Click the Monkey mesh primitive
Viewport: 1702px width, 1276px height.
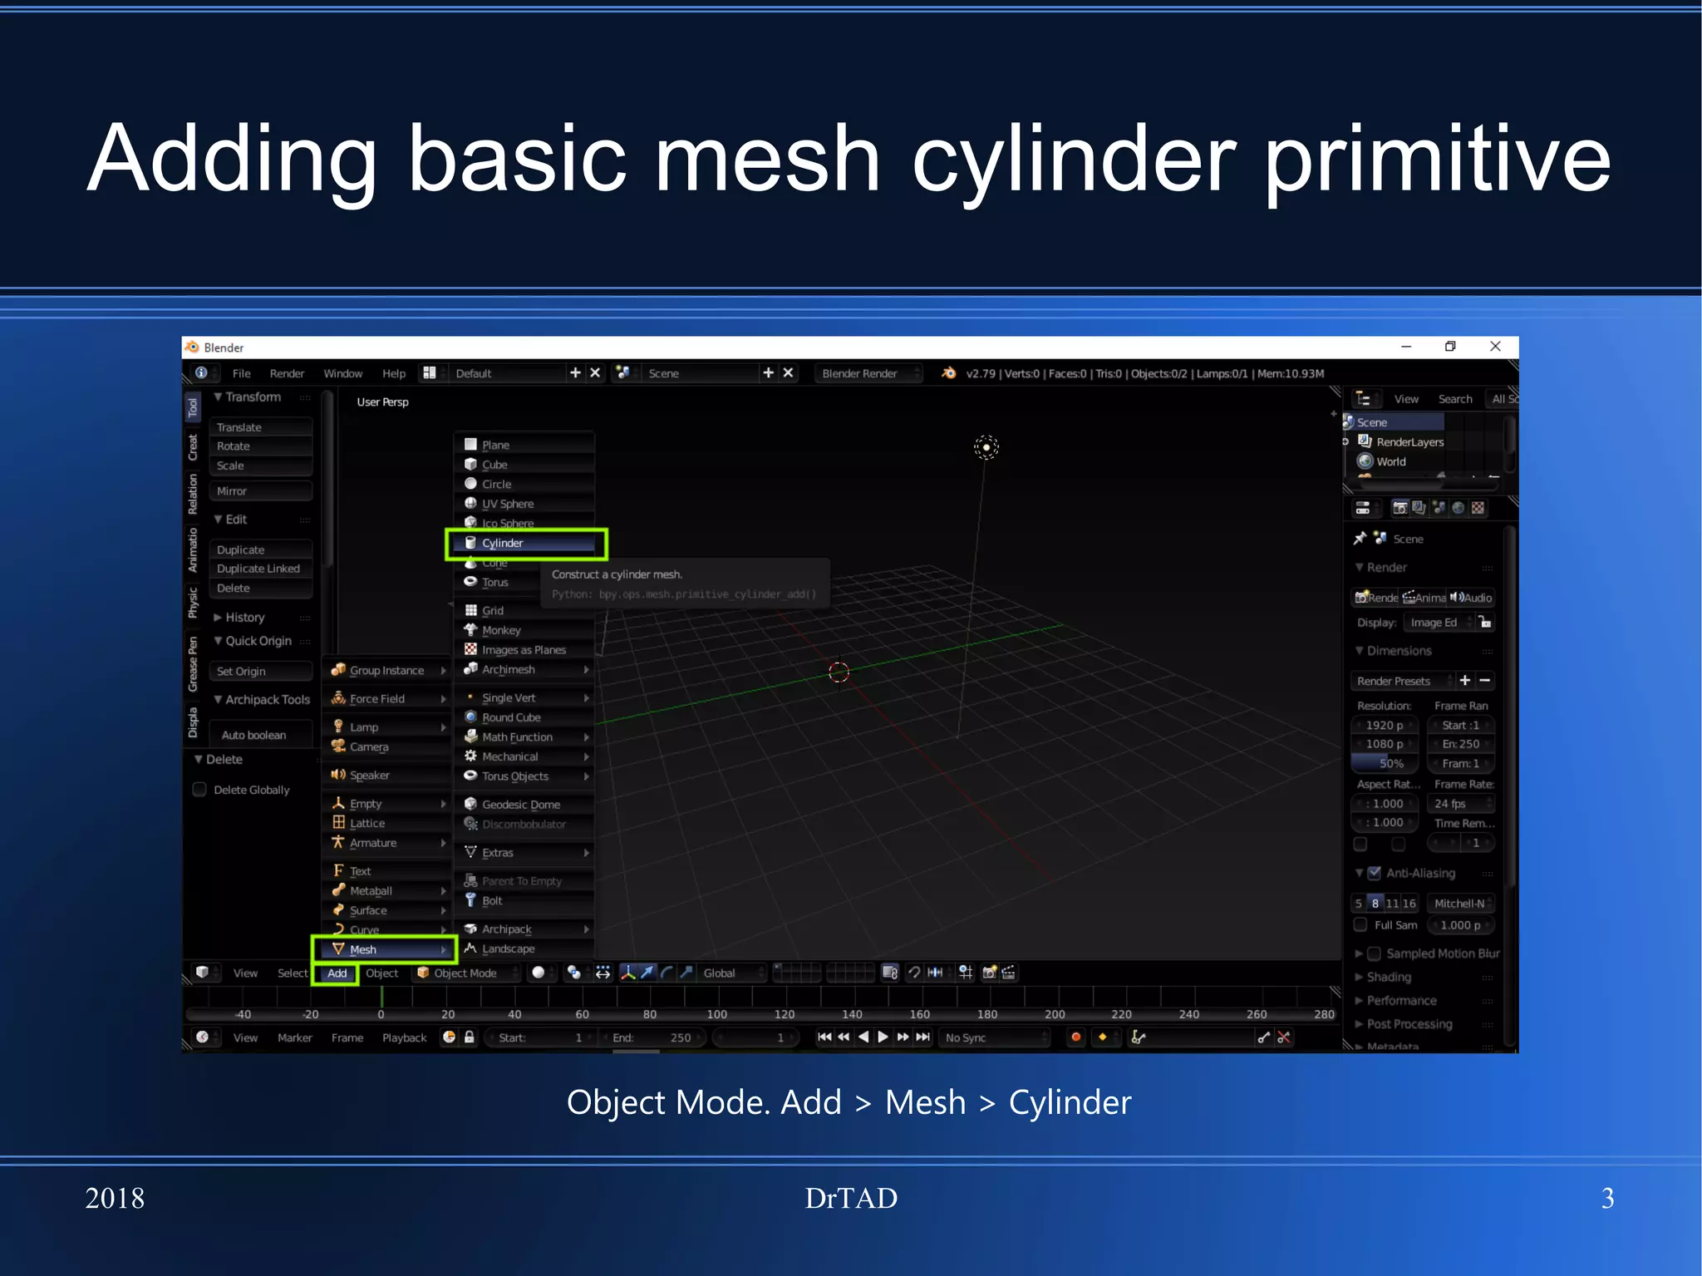pyautogui.click(x=501, y=630)
